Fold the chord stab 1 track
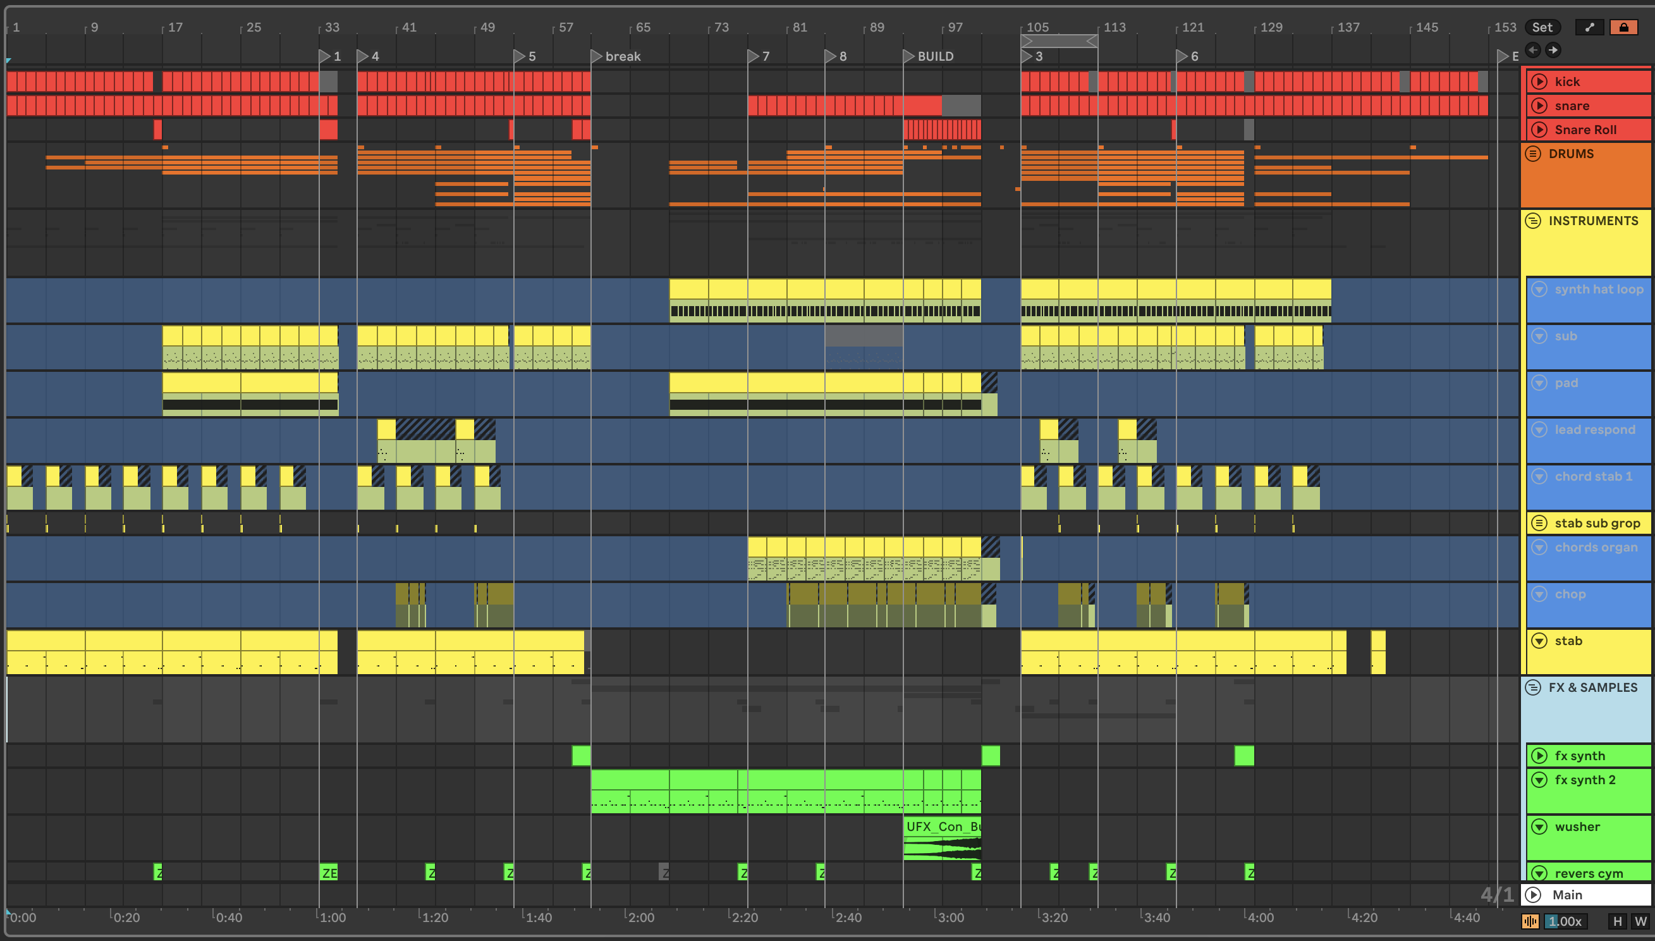 coord(1539,476)
